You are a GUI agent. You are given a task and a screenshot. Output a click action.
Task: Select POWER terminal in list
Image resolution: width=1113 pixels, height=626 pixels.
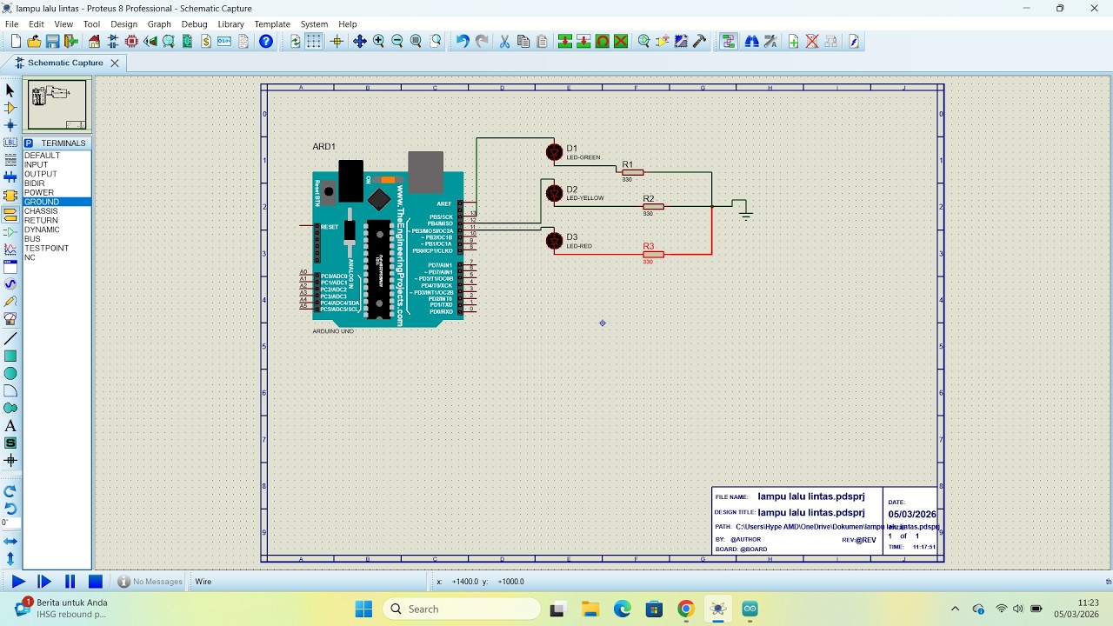57,193
